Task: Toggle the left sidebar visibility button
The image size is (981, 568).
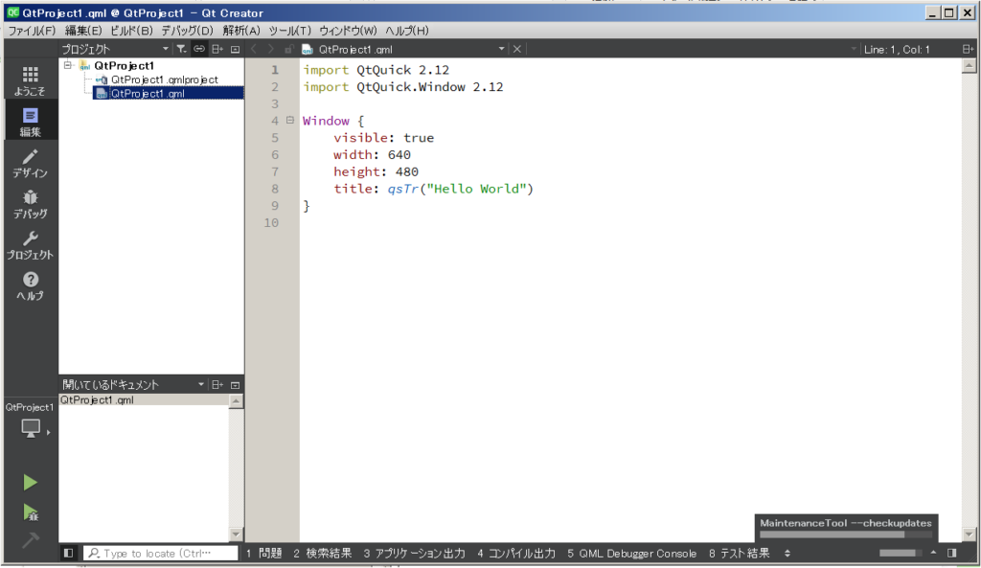Action: [68, 553]
